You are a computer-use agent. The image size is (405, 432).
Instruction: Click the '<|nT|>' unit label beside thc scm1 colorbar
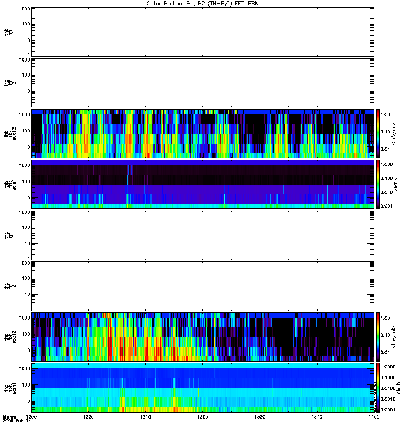pyautogui.click(x=399, y=388)
